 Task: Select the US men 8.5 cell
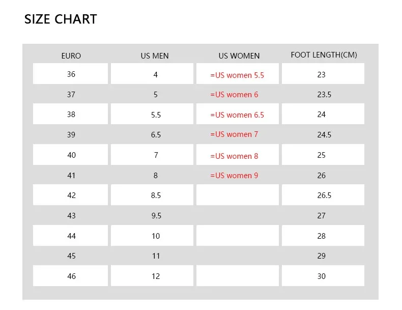(x=152, y=194)
